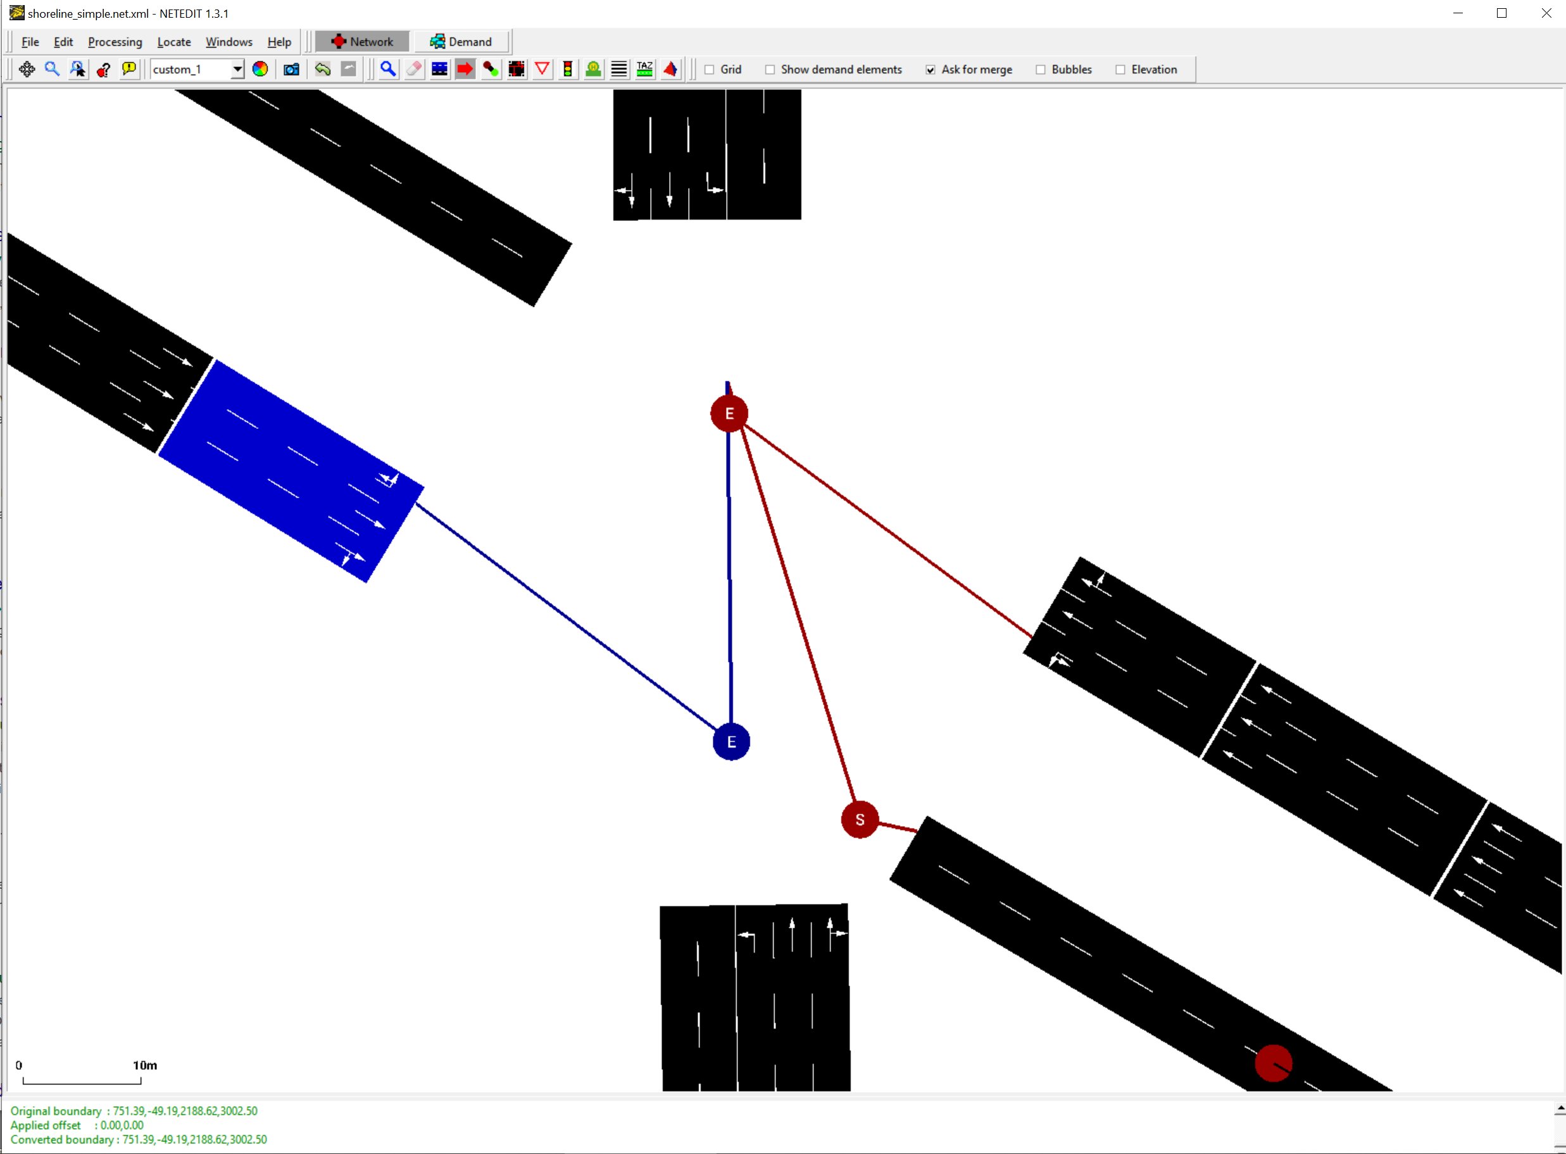Click the Prohibition mode triangle icon
Screen dimensions: 1566x1154
point(542,69)
